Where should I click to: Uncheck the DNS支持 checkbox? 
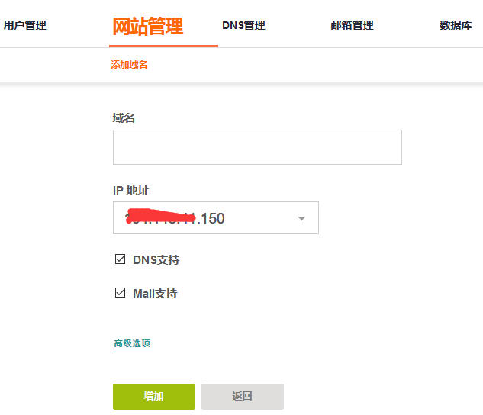[120, 259]
